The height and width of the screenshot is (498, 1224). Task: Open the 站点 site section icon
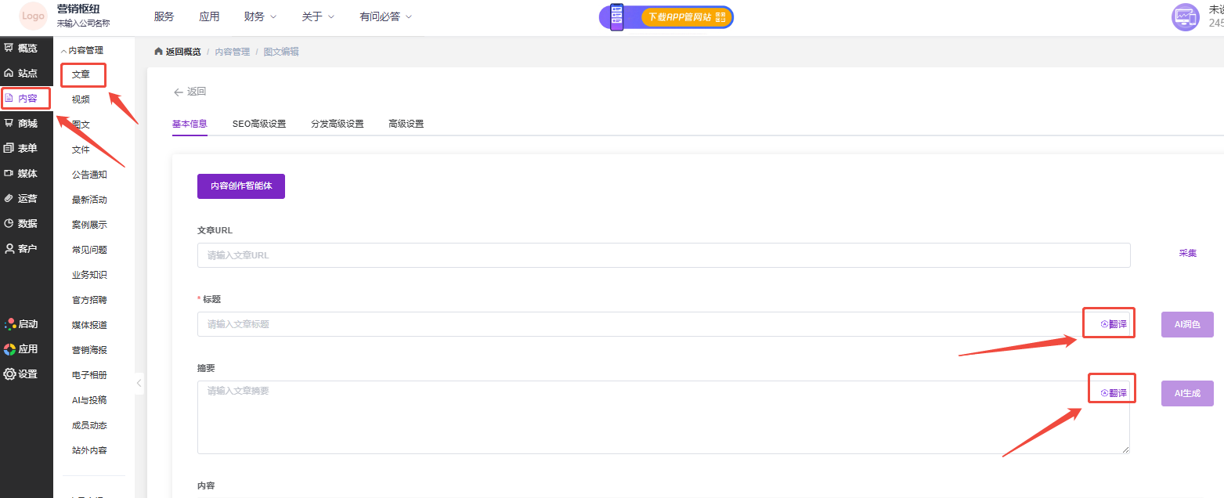[9, 74]
